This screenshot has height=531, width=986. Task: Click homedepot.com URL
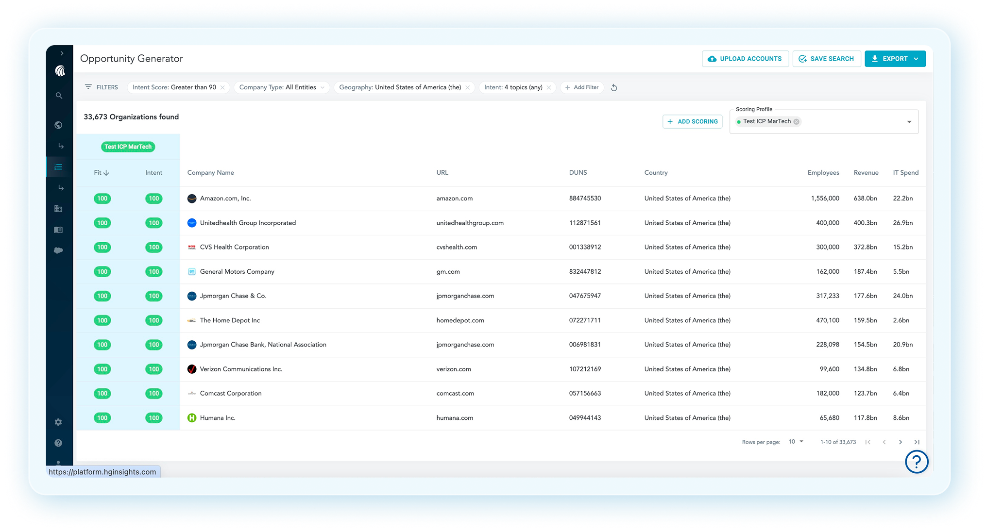[460, 320]
